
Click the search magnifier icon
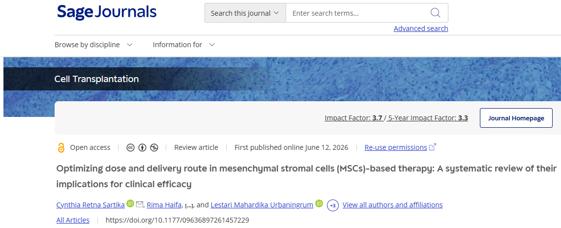435,13
